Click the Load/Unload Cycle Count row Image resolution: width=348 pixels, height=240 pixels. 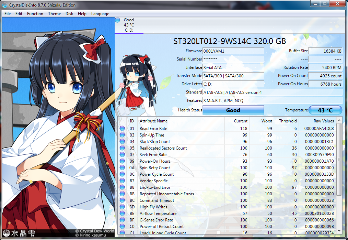coord(228,232)
